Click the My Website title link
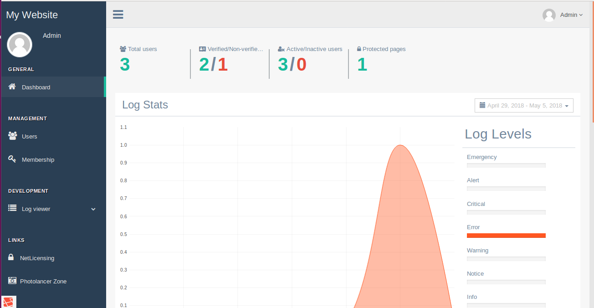 [x=32, y=15]
